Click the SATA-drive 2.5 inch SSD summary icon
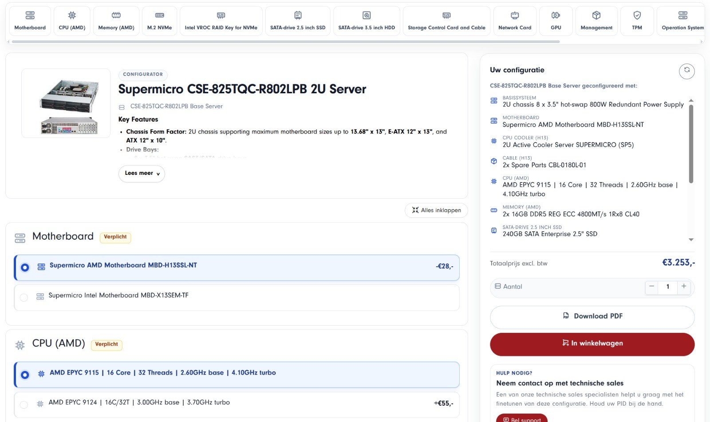Screen dimensions: 710x422 (494, 230)
